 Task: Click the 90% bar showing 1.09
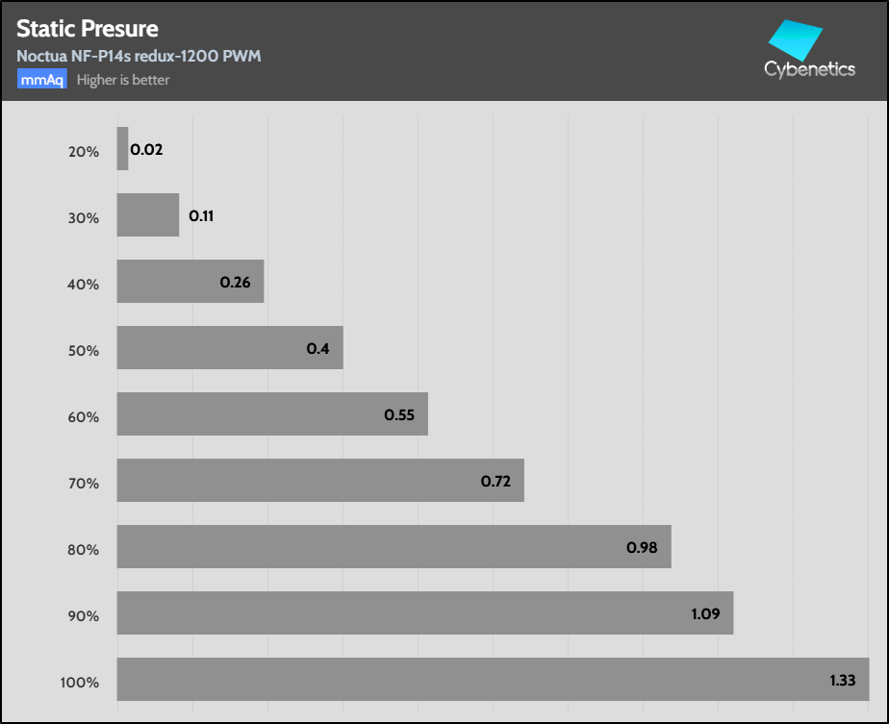click(425, 612)
